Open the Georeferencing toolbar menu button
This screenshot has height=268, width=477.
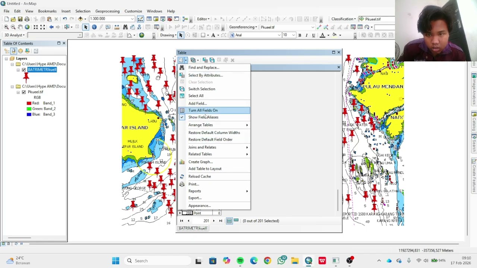pos(243,27)
